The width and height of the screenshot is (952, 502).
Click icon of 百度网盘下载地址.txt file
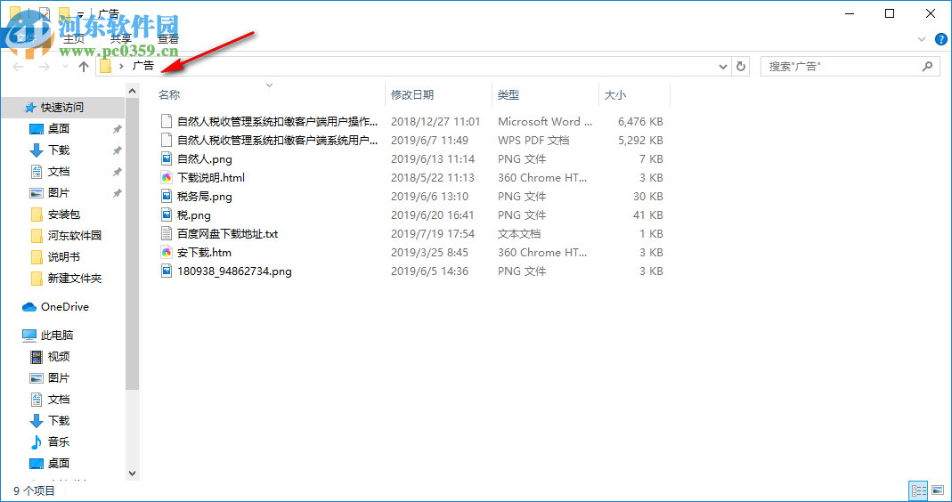pyautogui.click(x=167, y=234)
